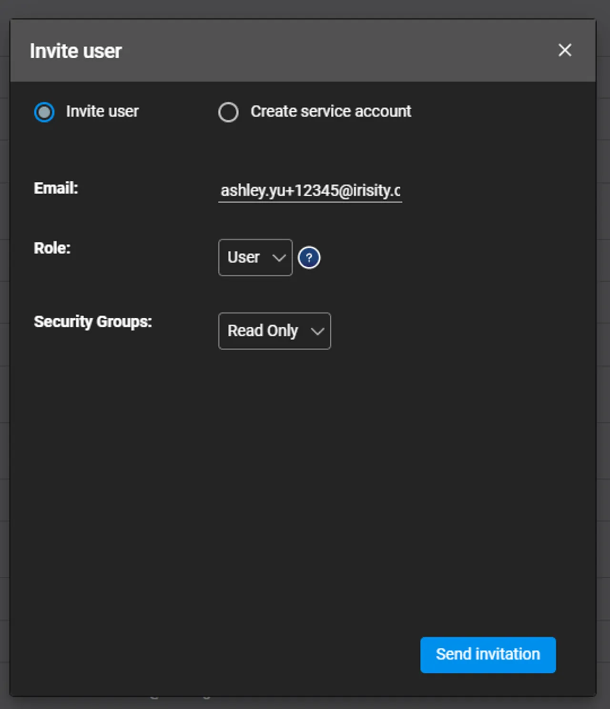
Task: Click the 'Role:' field label
Action: tap(52, 248)
